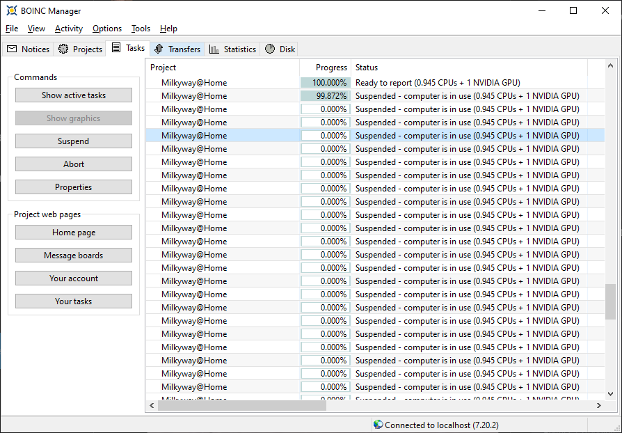Open the Tools menu
The image size is (622, 433).
click(x=141, y=29)
